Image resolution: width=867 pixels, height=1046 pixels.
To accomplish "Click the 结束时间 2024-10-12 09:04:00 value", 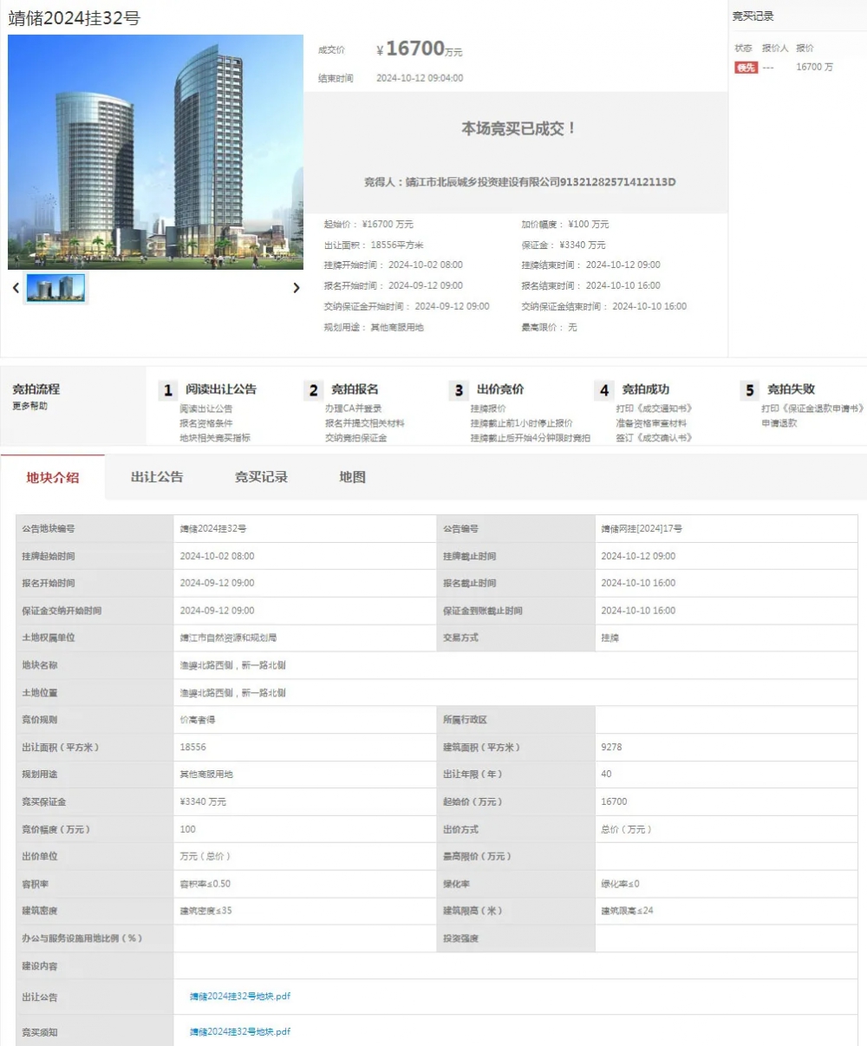I will coord(420,78).
